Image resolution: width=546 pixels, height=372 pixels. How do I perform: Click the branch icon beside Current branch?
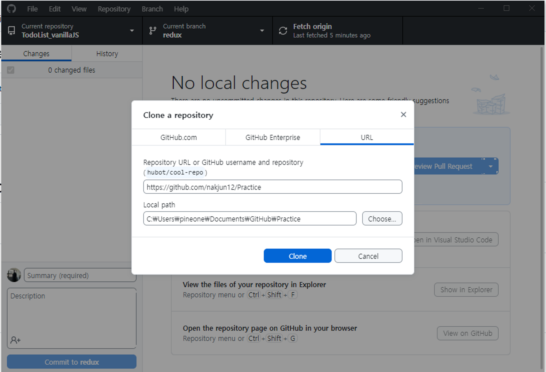[x=153, y=31]
